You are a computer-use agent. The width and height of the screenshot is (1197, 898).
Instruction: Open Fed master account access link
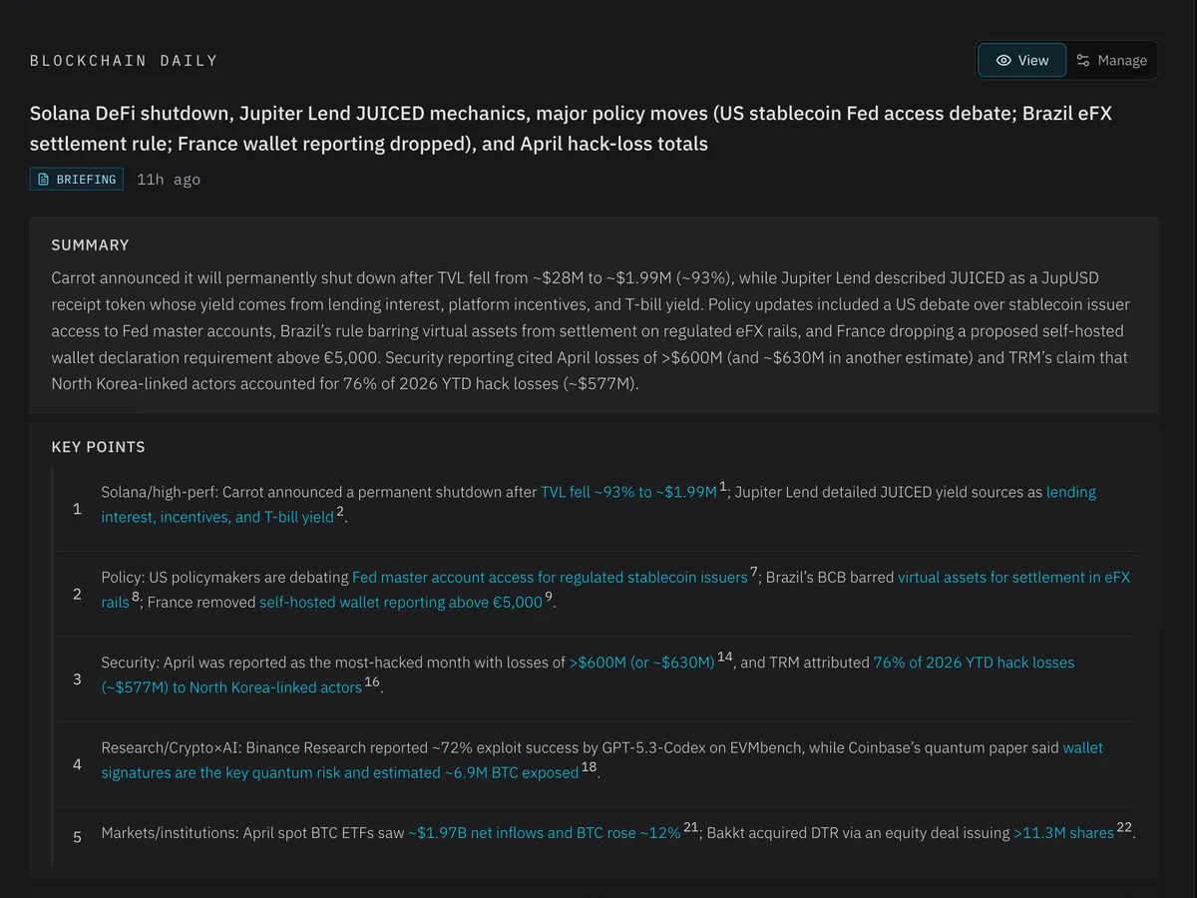coord(550,577)
